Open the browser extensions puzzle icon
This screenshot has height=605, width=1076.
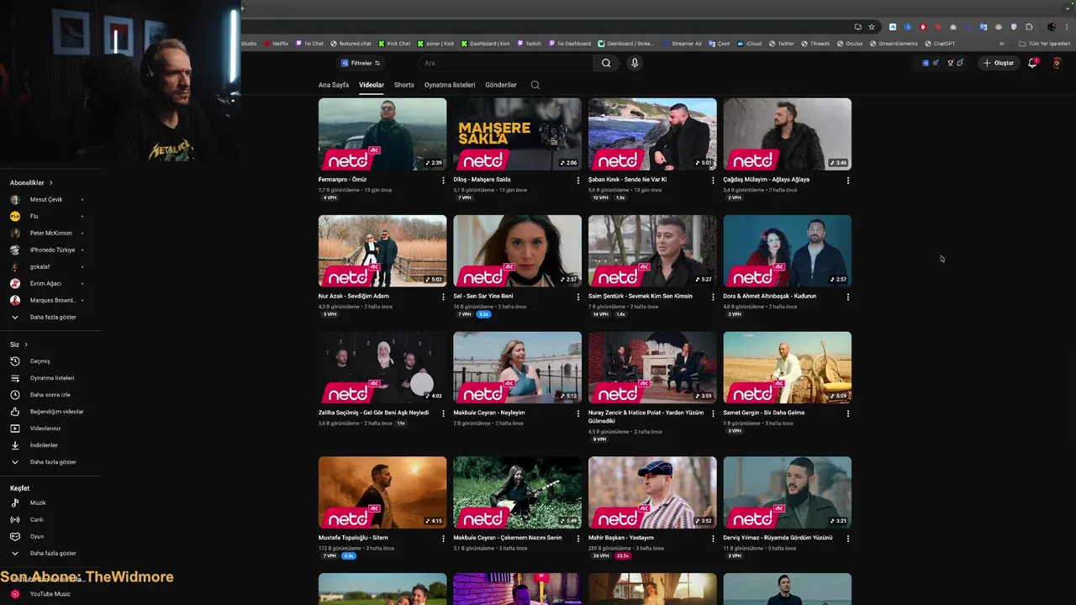click(1029, 27)
